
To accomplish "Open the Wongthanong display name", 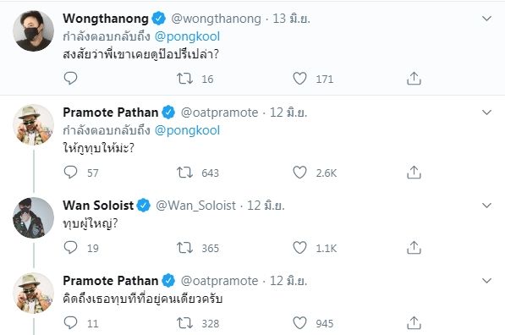I will pyautogui.click(x=106, y=19).
